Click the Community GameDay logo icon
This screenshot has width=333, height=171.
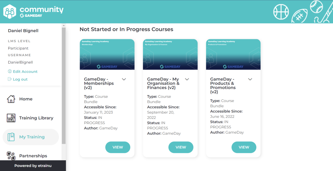pos(10,12)
